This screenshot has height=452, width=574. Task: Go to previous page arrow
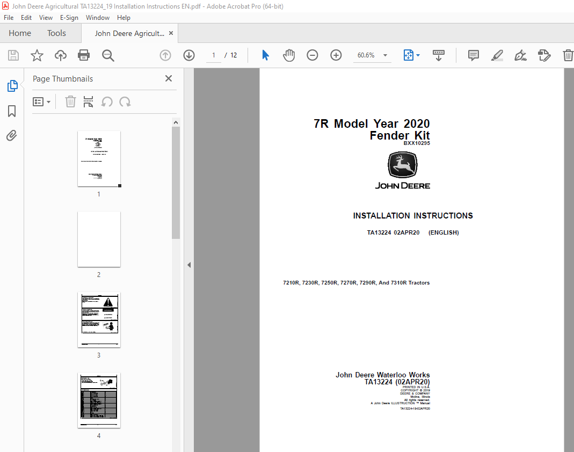coord(165,55)
